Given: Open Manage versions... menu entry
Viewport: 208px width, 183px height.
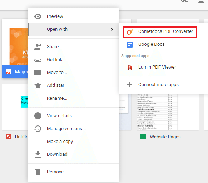Looking at the screenshot, I should click(73, 129).
